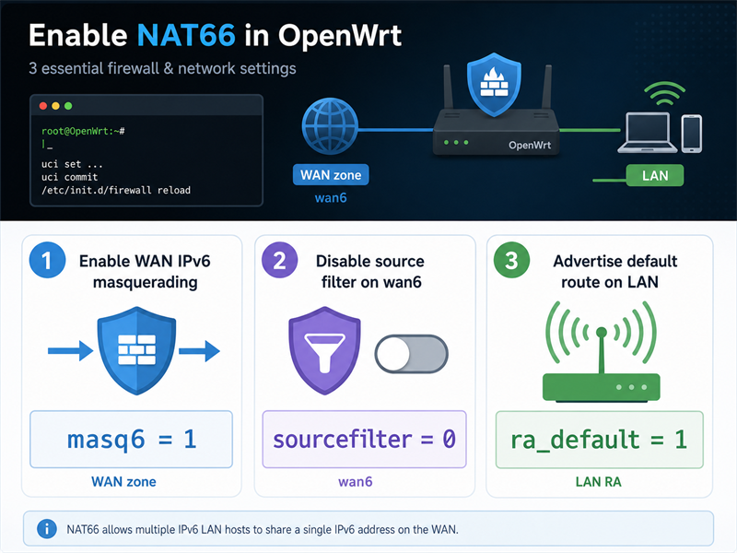Click the wan6 label under WAN zone

tap(331, 197)
